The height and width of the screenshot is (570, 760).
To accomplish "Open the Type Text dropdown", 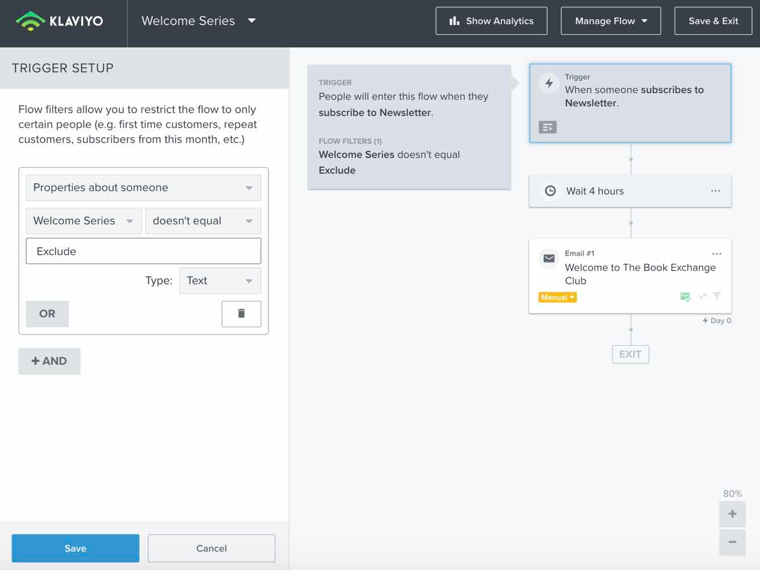I will pos(220,281).
